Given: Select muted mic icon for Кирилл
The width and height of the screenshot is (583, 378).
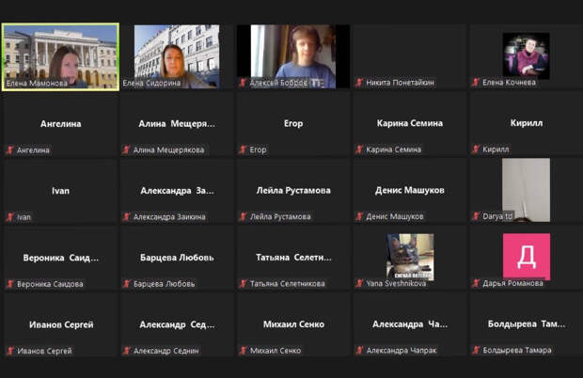Looking at the screenshot, I should [476, 150].
